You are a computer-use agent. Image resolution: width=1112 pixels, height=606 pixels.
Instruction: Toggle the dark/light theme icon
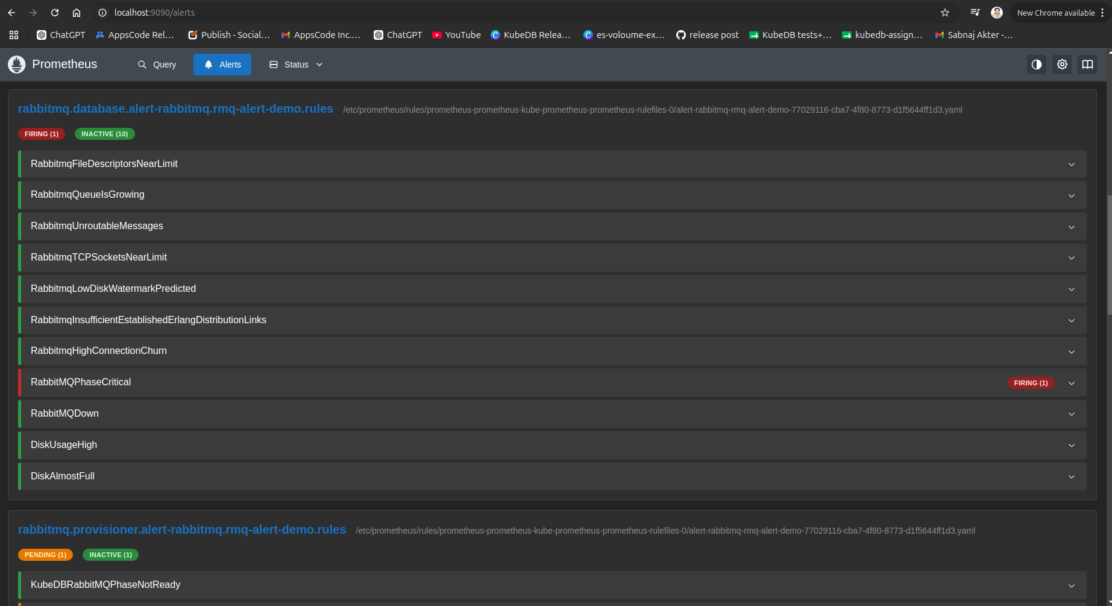[1037, 65]
